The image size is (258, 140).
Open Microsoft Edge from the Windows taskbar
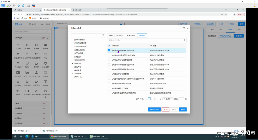coord(27,136)
